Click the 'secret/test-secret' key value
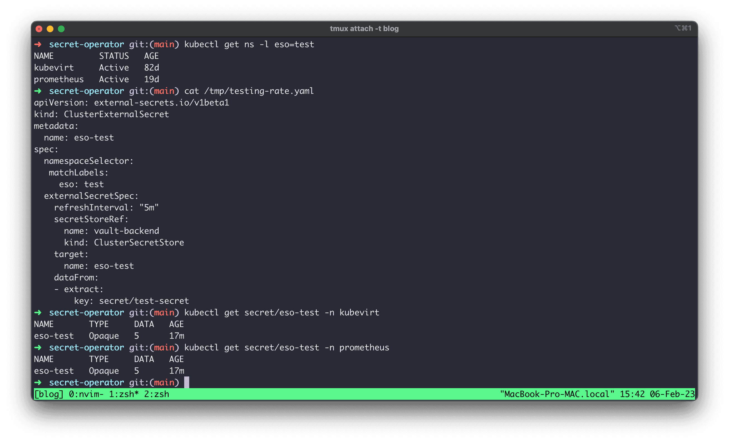 pyautogui.click(x=144, y=301)
